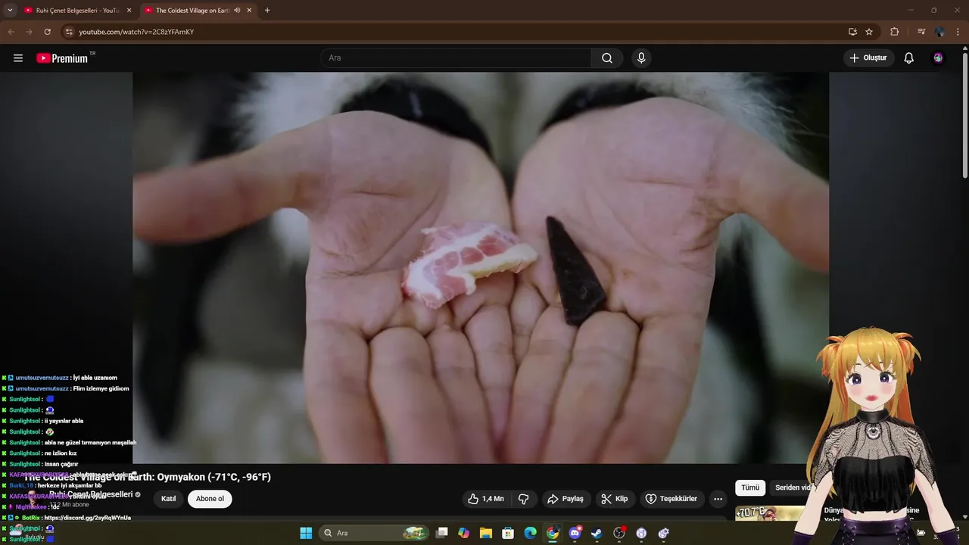Click the Paylaş share button

pos(566,499)
